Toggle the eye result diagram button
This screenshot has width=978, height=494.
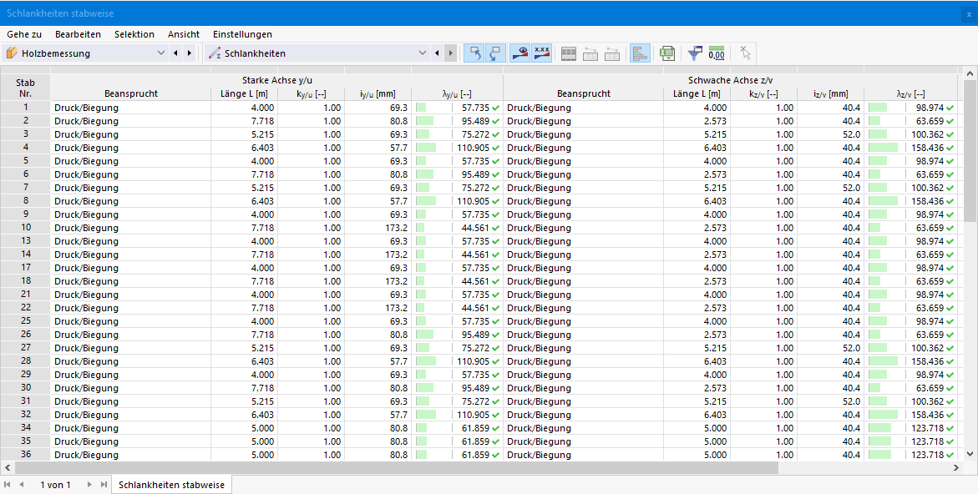click(x=520, y=53)
